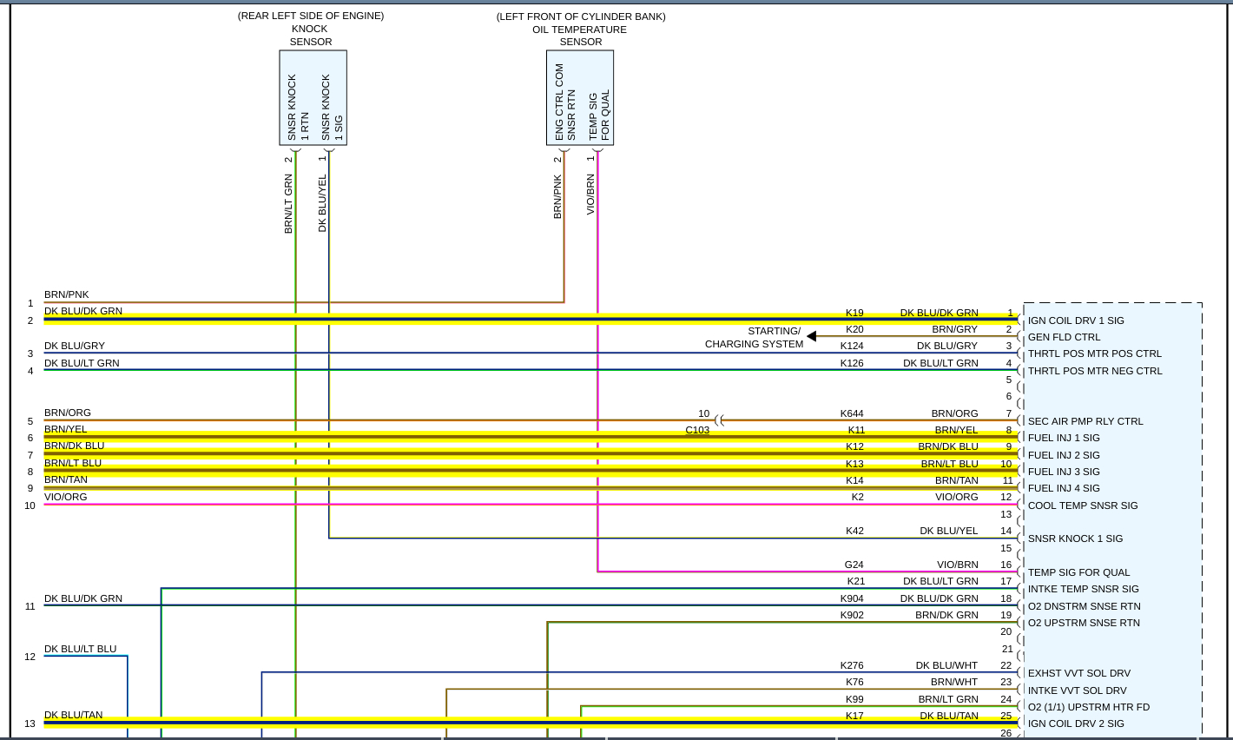Select circuit code K644
The height and width of the screenshot is (740, 1233).
click(x=852, y=413)
